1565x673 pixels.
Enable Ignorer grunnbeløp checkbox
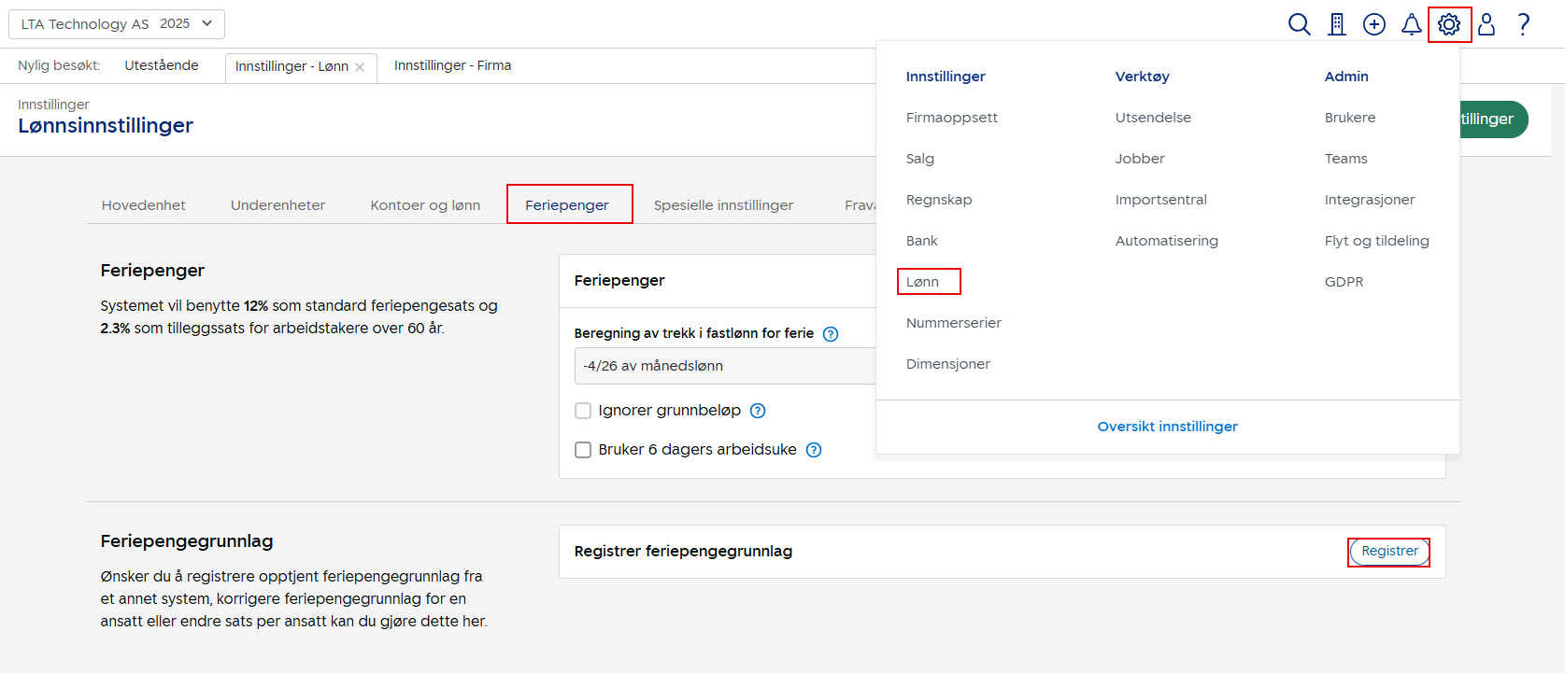[583, 411]
